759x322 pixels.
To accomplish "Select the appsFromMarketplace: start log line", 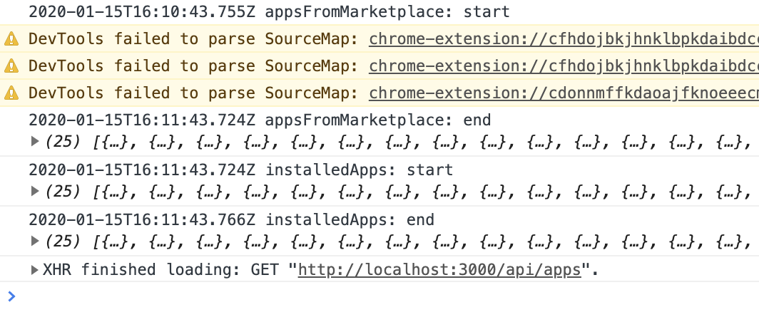I will point(269,11).
